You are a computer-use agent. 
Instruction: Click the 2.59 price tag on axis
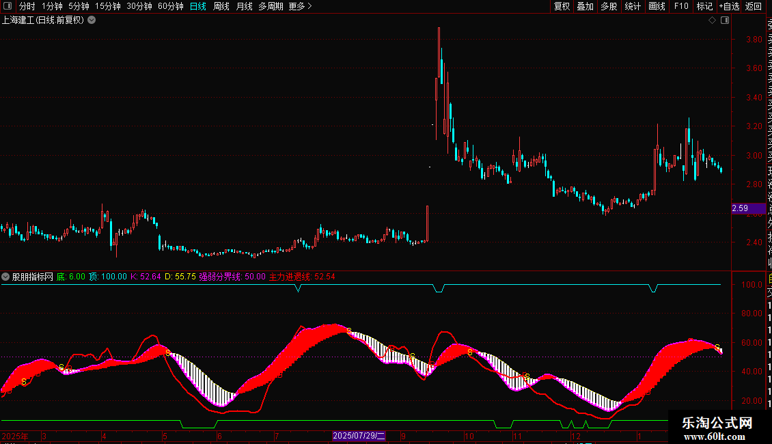(x=748, y=209)
